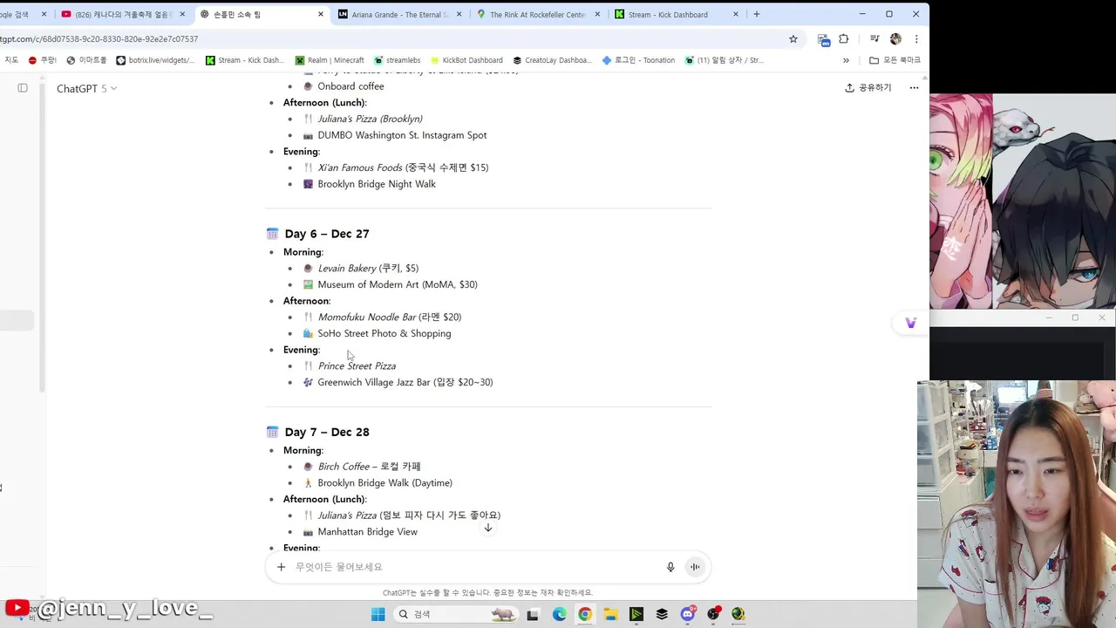Click the taskbar 검색 search box
Screen dimensions: 1116x628
coord(457,614)
